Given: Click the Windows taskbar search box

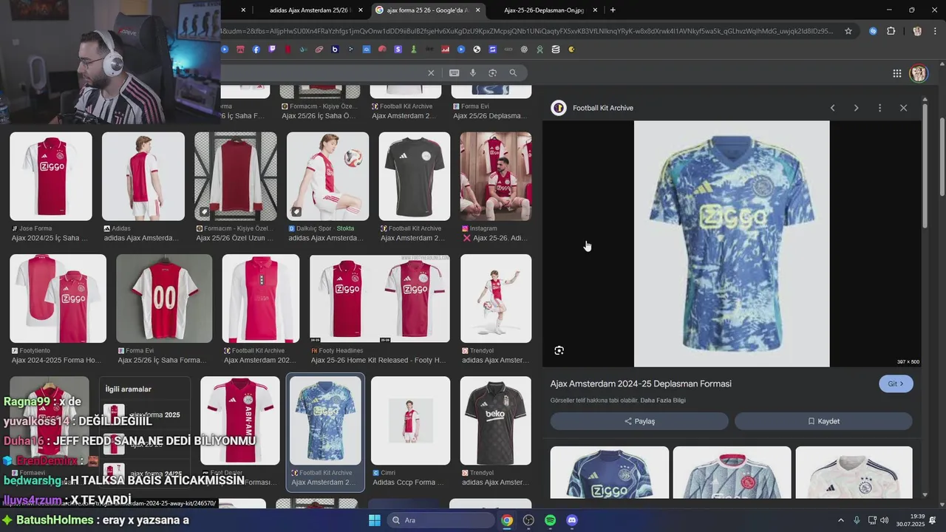Looking at the screenshot, I should point(442,520).
